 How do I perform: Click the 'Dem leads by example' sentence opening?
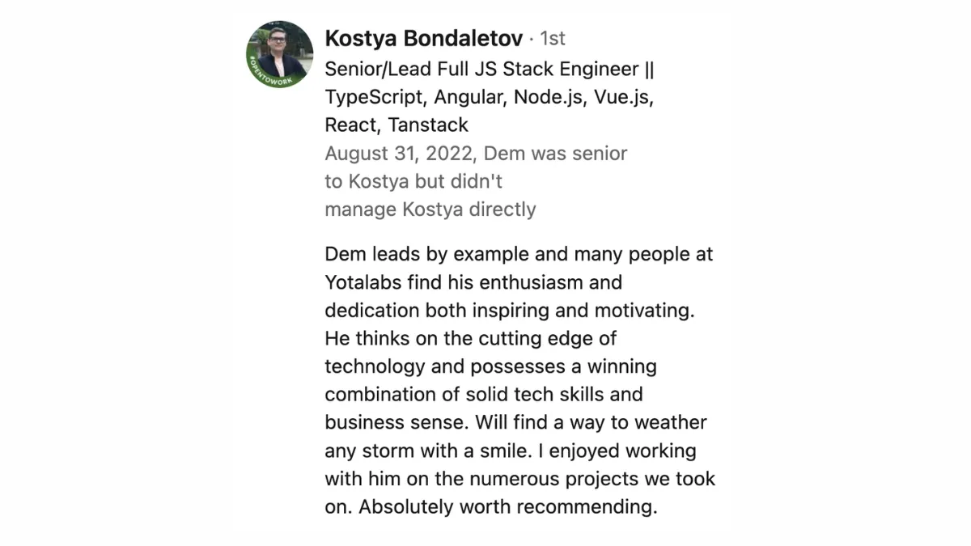coord(428,254)
